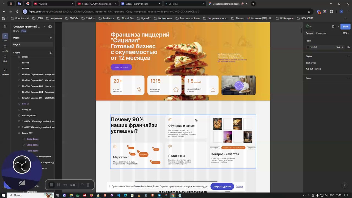The image size is (352, 198).
Task: Open the Windows Start menu
Action: click(4, 195)
